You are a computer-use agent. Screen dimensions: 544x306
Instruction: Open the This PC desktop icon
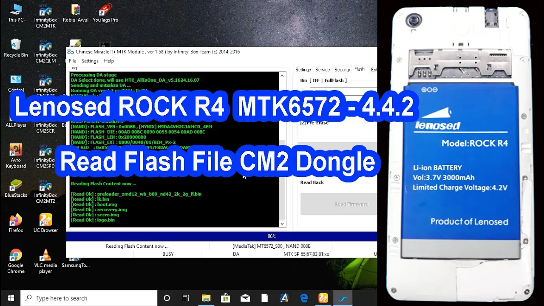[x=16, y=13]
